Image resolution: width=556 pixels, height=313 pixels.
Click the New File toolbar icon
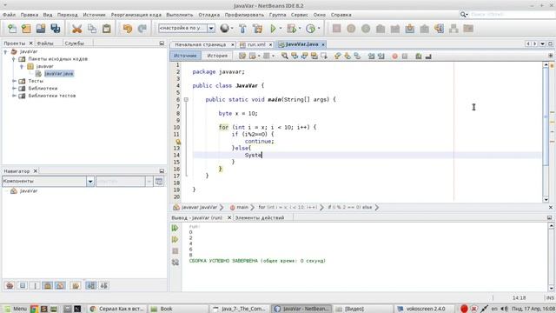coord(12,29)
